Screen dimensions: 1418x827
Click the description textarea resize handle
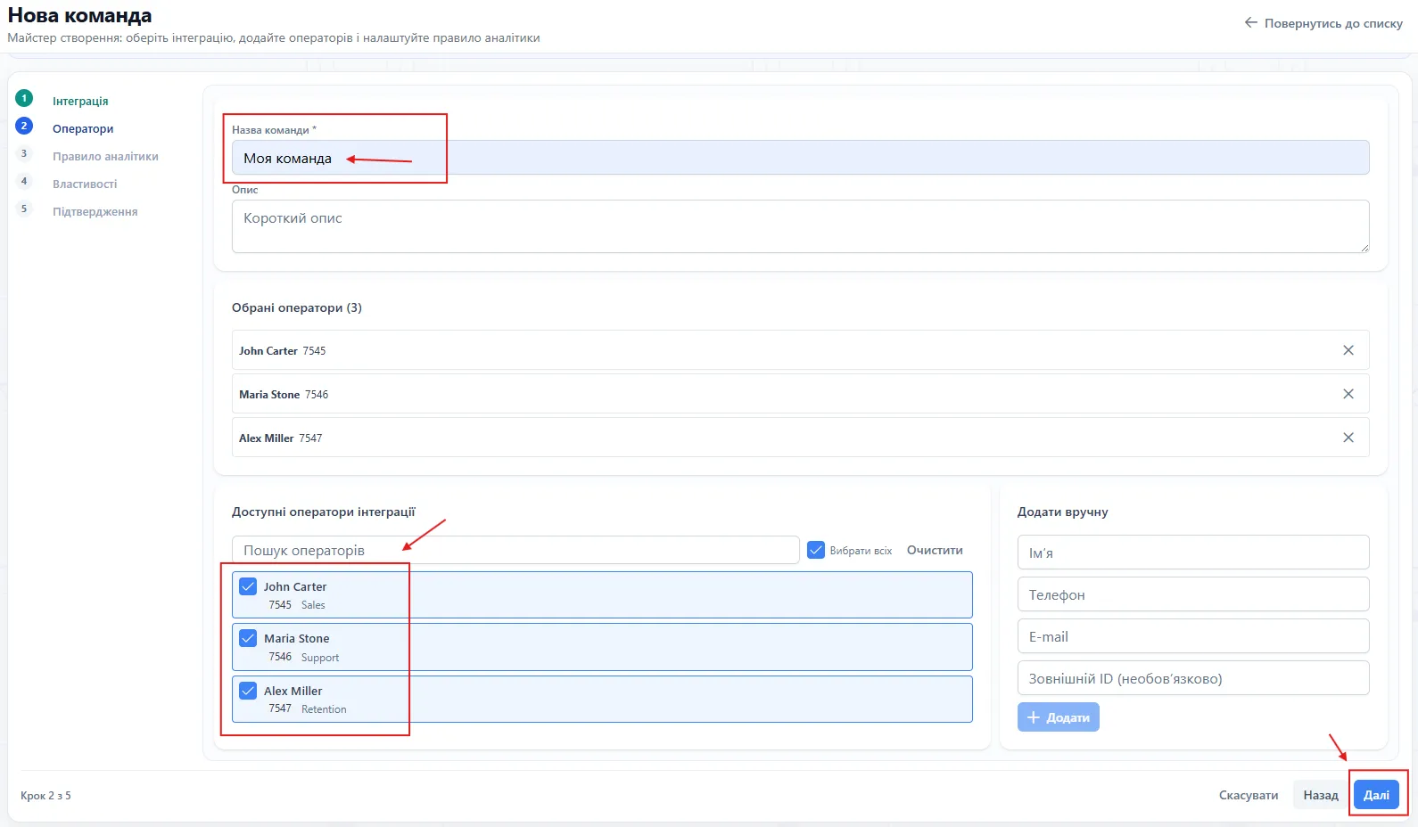click(x=1364, y=247)
